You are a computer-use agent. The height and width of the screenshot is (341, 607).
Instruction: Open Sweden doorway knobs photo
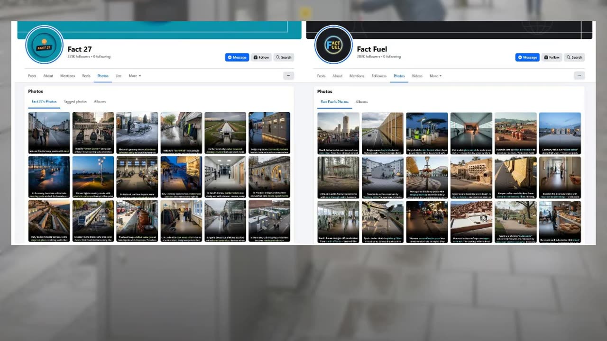click(x=560, y=178)
